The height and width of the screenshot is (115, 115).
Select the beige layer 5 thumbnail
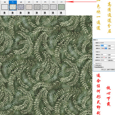coord(29,7)
